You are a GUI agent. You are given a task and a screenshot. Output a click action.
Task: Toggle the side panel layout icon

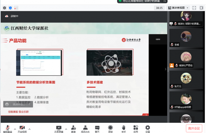point(201,8)
